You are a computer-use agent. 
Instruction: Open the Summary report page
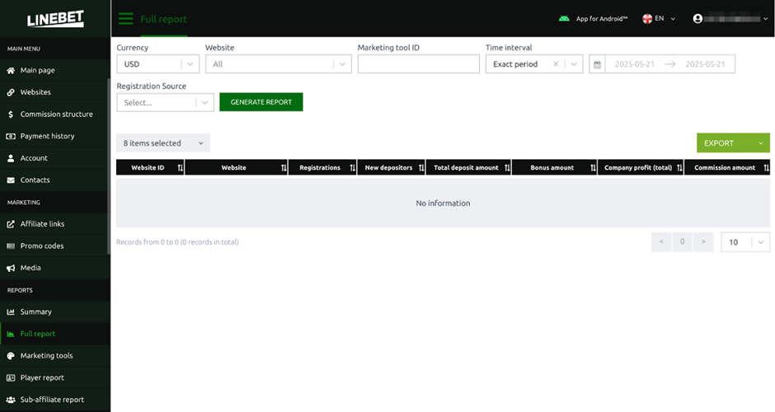click(x=55, y=311)
